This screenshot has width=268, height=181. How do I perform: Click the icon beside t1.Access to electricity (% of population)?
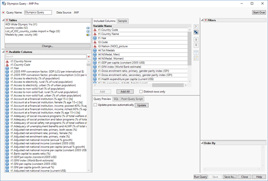[x=7, y=78]
